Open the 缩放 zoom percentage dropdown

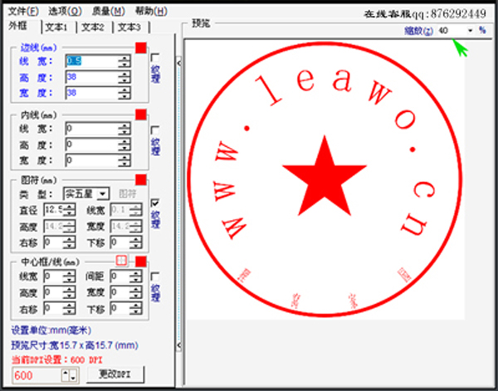coord(470,31)
